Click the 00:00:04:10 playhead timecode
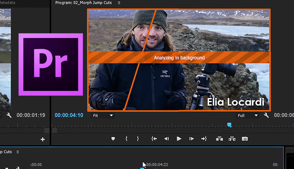 [x=69, y=115]
